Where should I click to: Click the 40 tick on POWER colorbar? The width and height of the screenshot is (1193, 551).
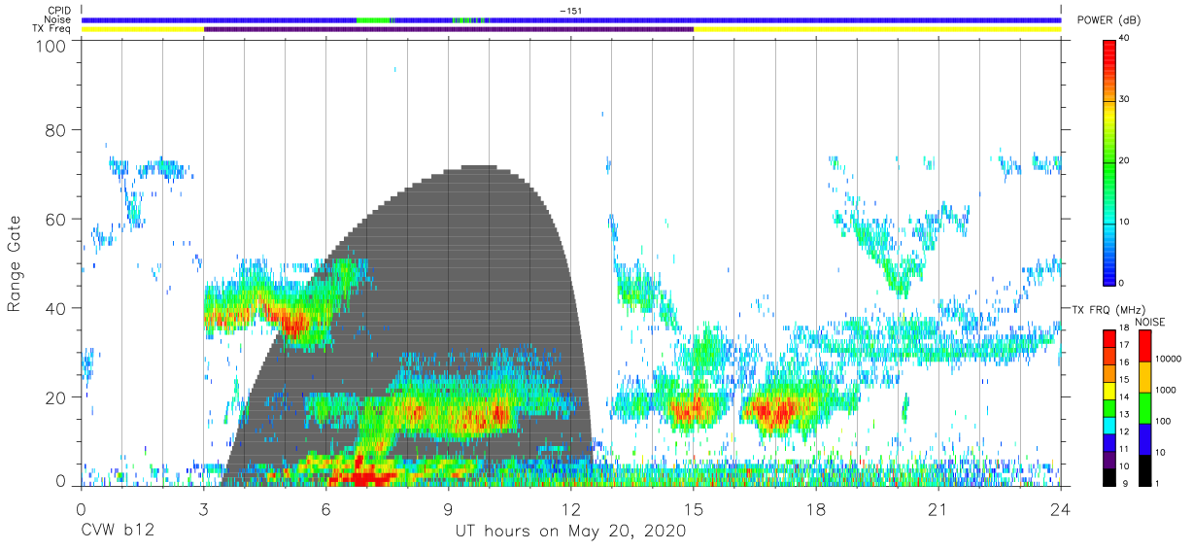(1126, 39)
